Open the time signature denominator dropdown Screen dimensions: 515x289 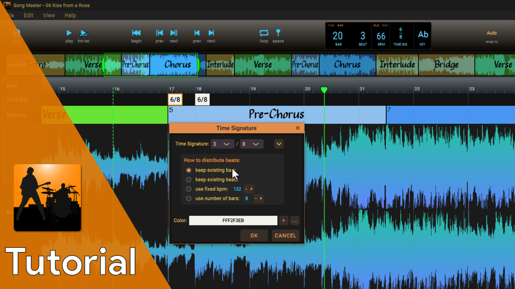coord(251,144)
